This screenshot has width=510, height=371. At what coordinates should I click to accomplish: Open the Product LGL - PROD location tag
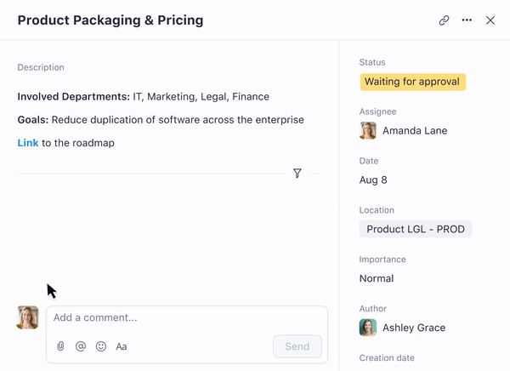tap(416, 229)
